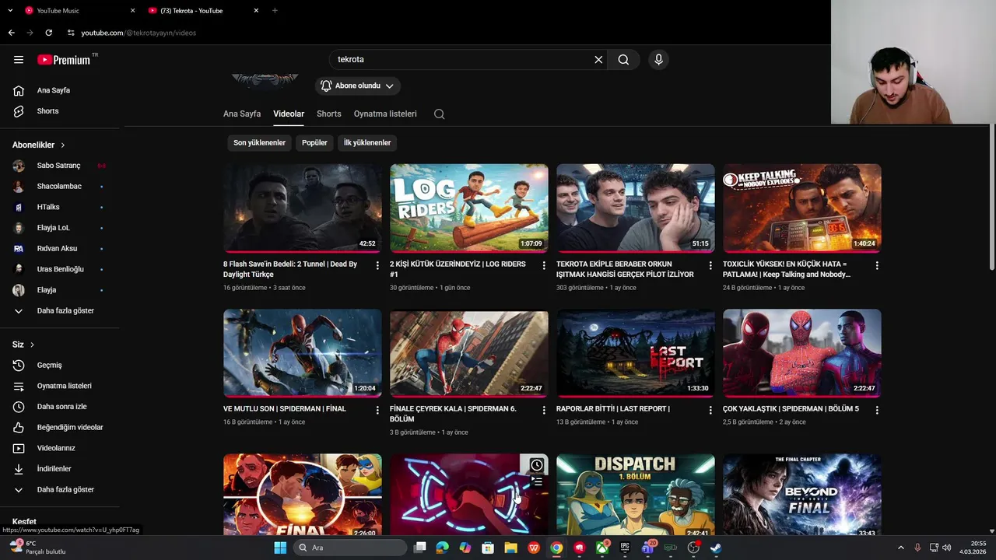996x560 pixels.
Task: Filter by Popüler
Action: coord(314,143)
